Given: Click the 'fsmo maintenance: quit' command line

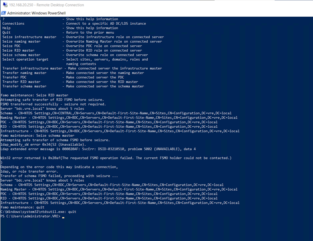Looking at the screenshot, I should pyautogui.click(x=22, y=207).
